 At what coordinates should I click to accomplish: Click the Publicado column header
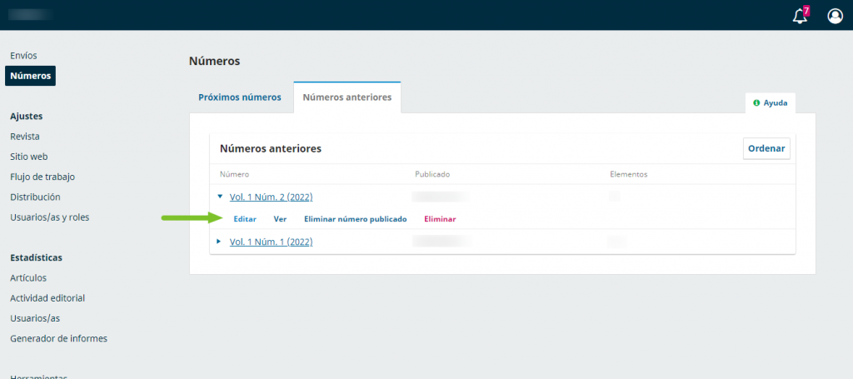[432, 175]
